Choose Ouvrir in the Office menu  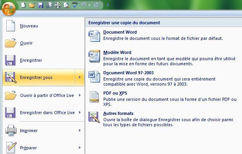pyautogui.click(x=43, y=43)
